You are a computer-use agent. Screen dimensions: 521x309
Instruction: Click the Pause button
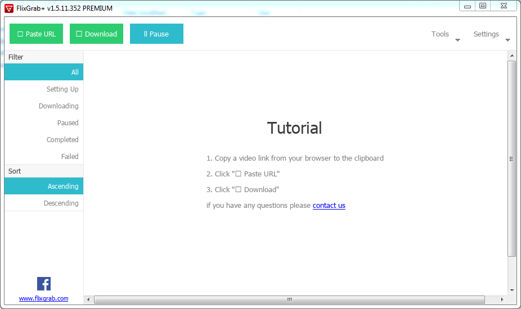pyautogui.click(x=156, y=34)
